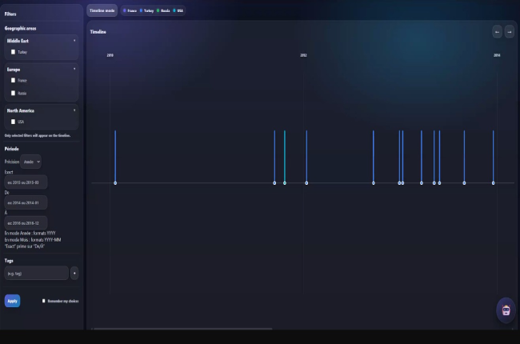Image resolution: width=520 pixels, height=344 pixels.
Task: Check the France filter checkbox
Action: coord(13,80)
